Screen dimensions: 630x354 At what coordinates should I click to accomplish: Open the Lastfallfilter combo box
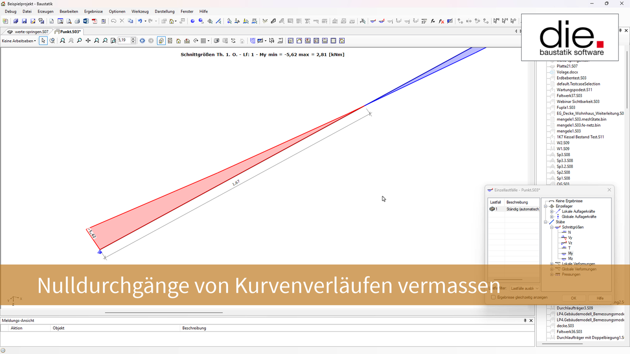tap(525, 288)
